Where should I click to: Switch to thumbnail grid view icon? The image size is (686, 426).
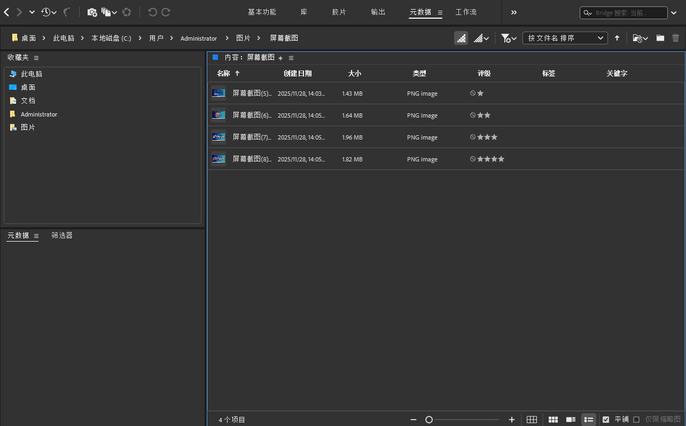(553, 420)
